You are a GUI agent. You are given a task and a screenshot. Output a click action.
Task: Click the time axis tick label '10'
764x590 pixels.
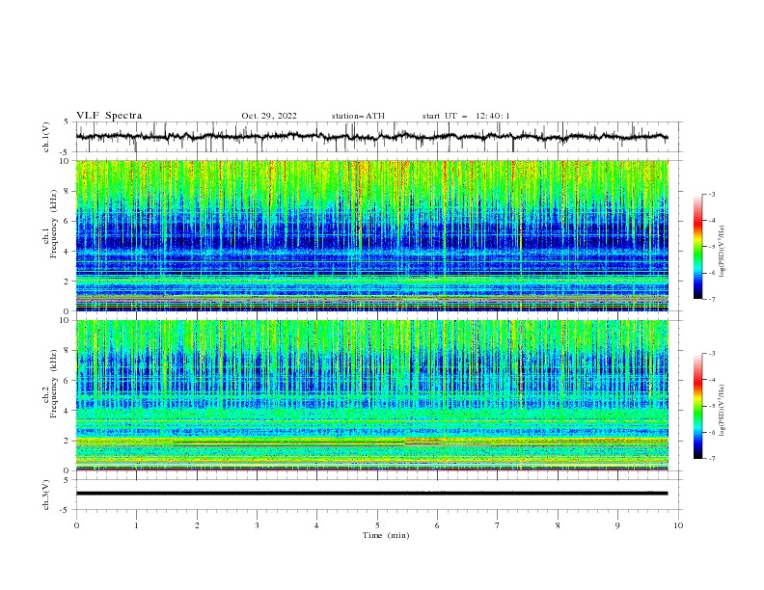point(678,525)
